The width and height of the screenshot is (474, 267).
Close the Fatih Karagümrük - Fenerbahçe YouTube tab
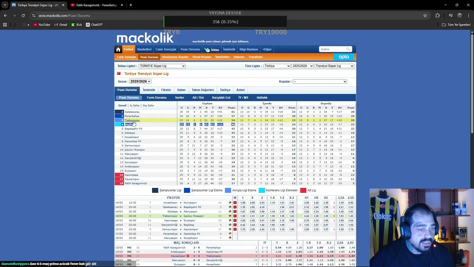tap(122, 5)
